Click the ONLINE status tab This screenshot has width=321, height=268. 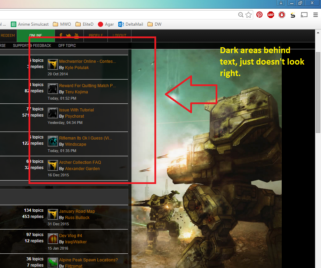[35, 35]
